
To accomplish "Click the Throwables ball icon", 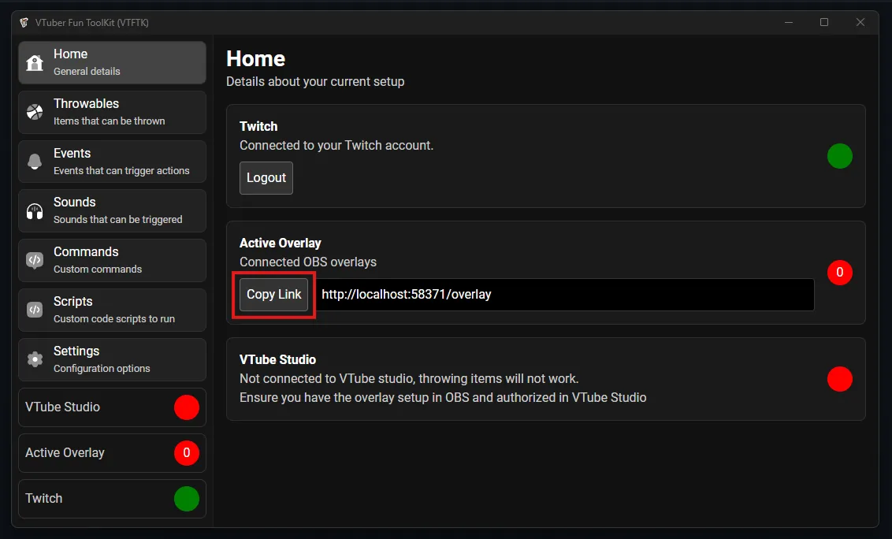I will click(35, 112).
